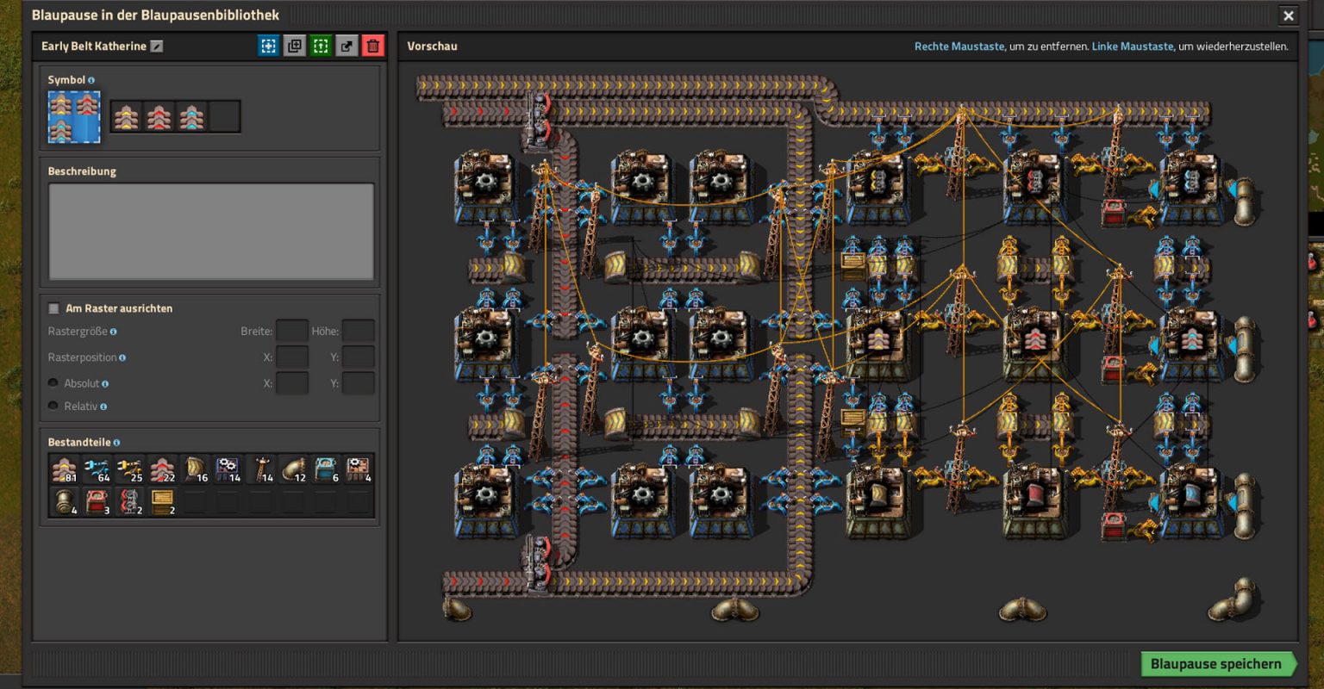Viewport: 1324px width, 689px height.
Task: Select the Relativ positioning option
Action: pos(53,406)
